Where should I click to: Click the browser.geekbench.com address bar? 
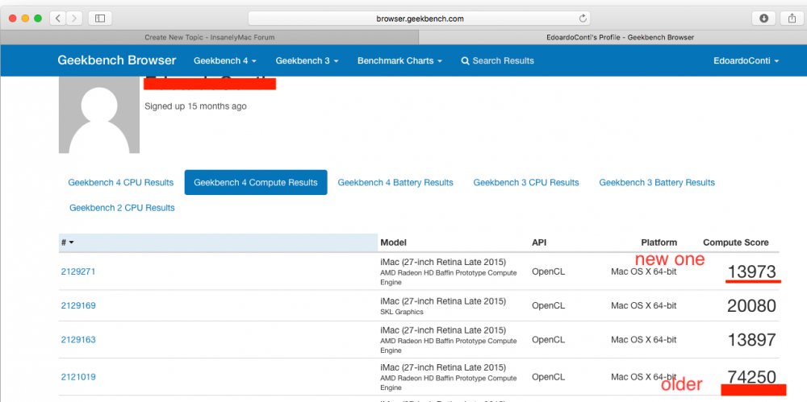coord(419,19)
